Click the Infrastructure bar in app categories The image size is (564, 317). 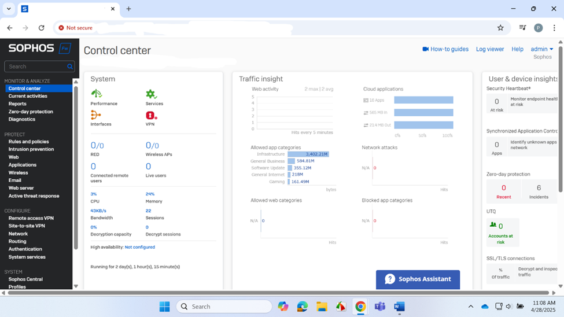pyautogui.click(x=308, y=154)
